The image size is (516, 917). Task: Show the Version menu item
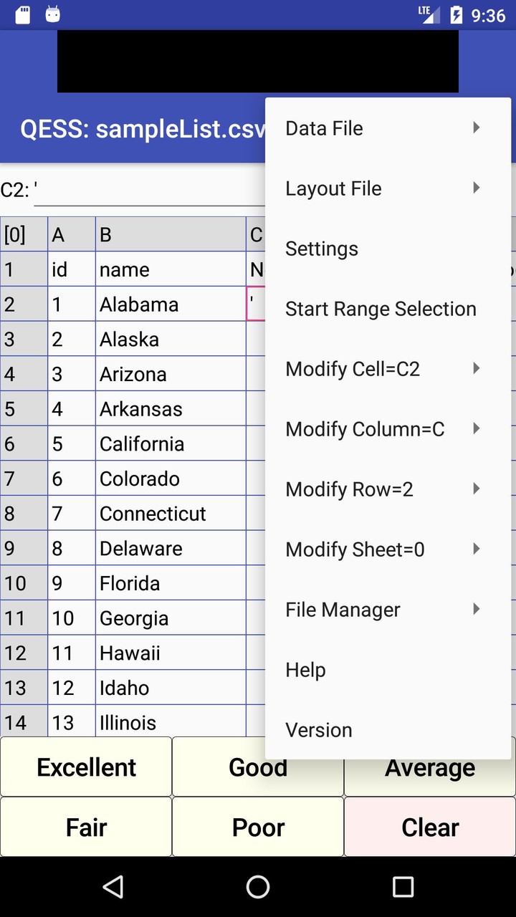click(319, 730)
